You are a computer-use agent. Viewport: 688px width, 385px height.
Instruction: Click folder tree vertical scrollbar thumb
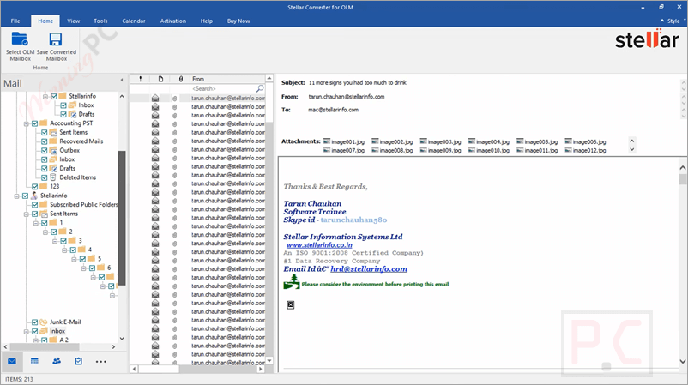[x=122, y=218]
